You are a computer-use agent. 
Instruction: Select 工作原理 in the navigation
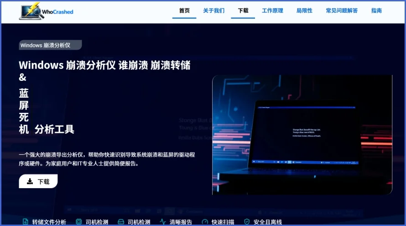pyautogui.click(x=272, y=11)
